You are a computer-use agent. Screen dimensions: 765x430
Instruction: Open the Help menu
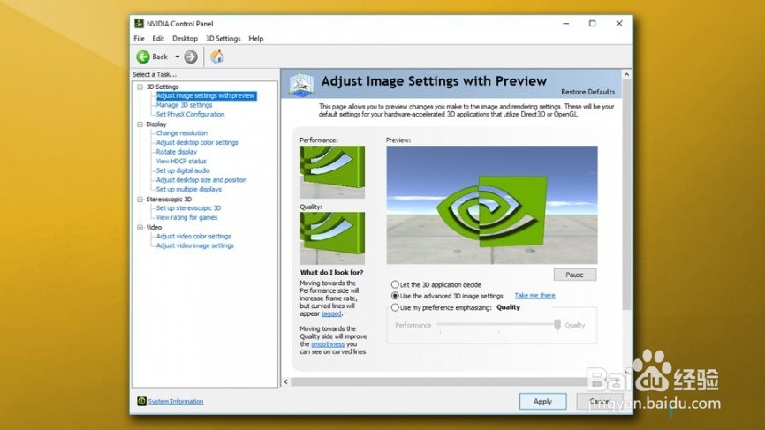tap(255, 39)
